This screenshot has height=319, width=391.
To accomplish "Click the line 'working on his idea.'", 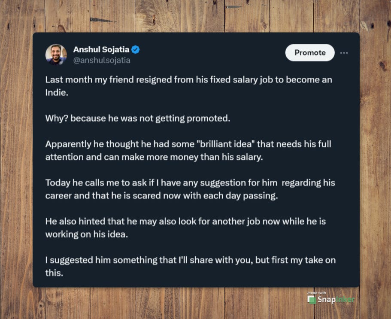I will coord(87,234).
